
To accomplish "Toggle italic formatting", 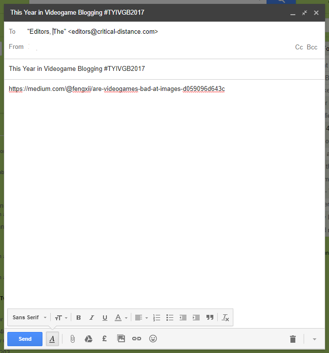I will pyautogui.click(x=91, y=318).
